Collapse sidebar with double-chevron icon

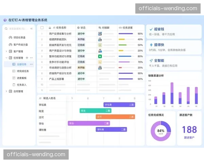coord(32,29)
